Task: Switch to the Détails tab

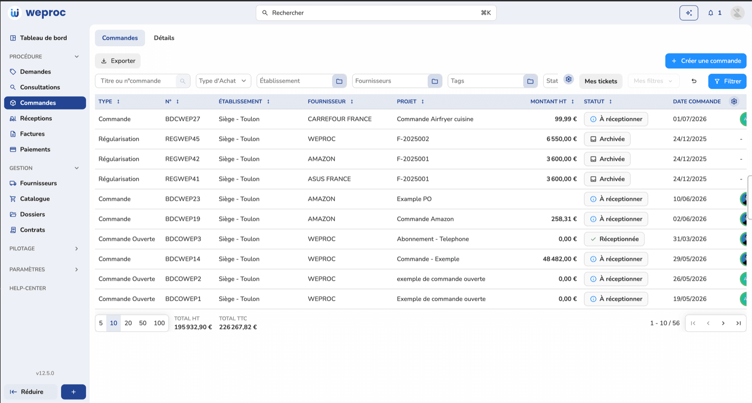Action: 164,38
